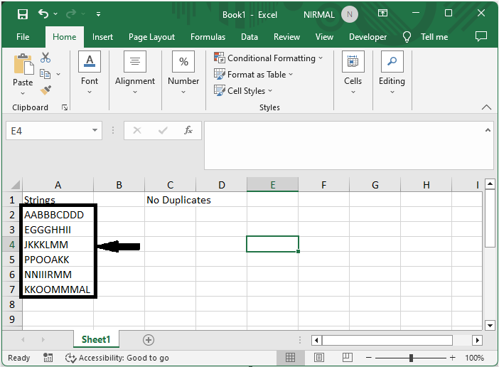The image size is (499, 367).
Task: Expand the Paste options arrow
Action: (23, 93)
